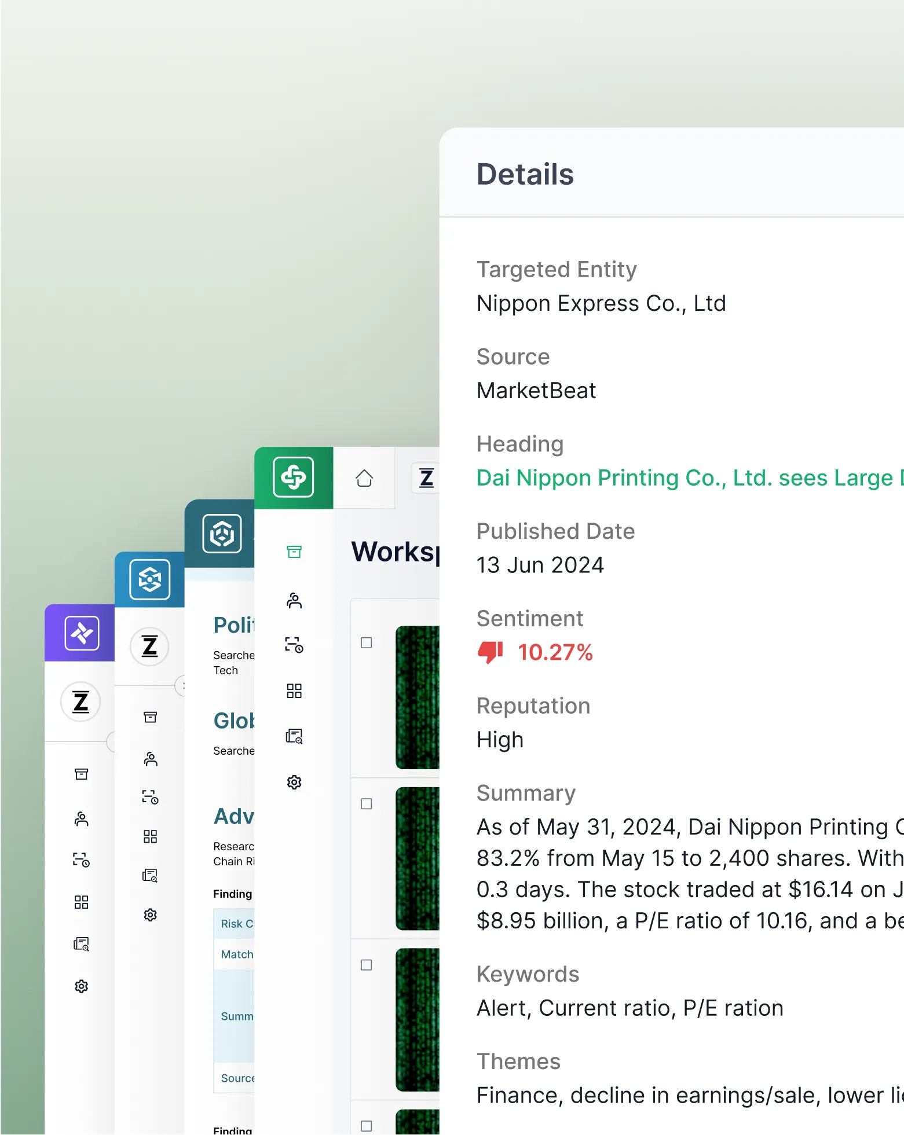This screenshot has width=904, height=1135.
Task: Open the scan history icon in green window sidebar
Action: (x=294, y=645)
